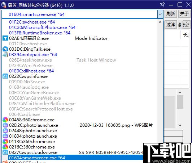Click the app icon in the title bar
This screenshot has width=192, height=163.
click(4, 5)
